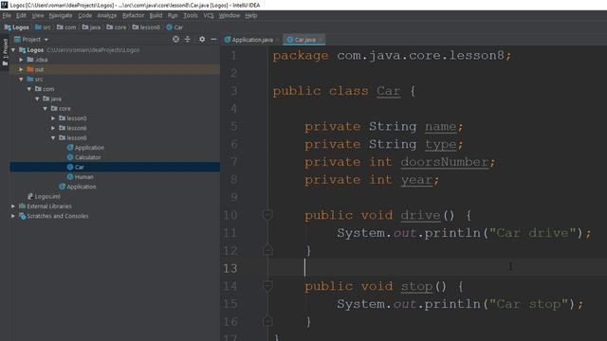This screenshot has height=341, width=607.
Task: Expand the .idea folder
Action: coord(21,60)
